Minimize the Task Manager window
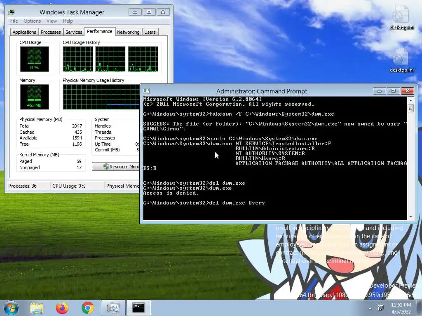The height and width of the screenshot is (316, 422). coord(135,12)
